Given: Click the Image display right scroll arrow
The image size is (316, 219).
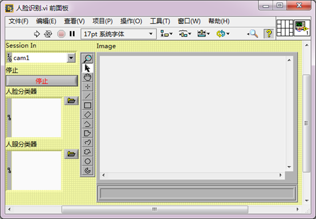Looking at the screenshot, I should [280, 175].
